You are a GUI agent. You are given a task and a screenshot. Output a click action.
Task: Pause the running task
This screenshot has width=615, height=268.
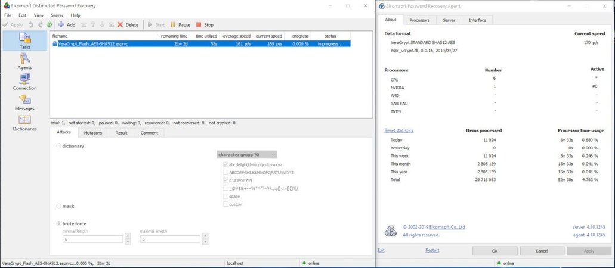(x=180, y=24)
